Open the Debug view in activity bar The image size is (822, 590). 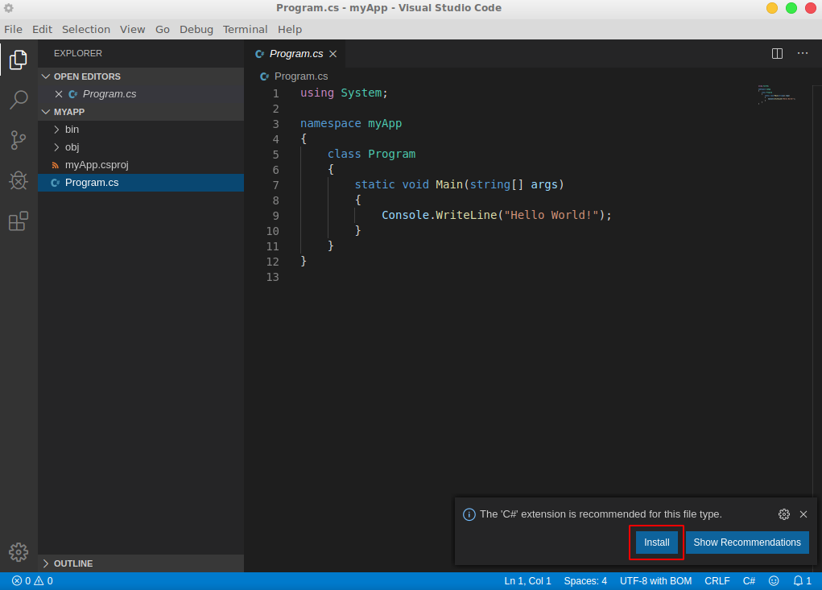click(19, 180)
